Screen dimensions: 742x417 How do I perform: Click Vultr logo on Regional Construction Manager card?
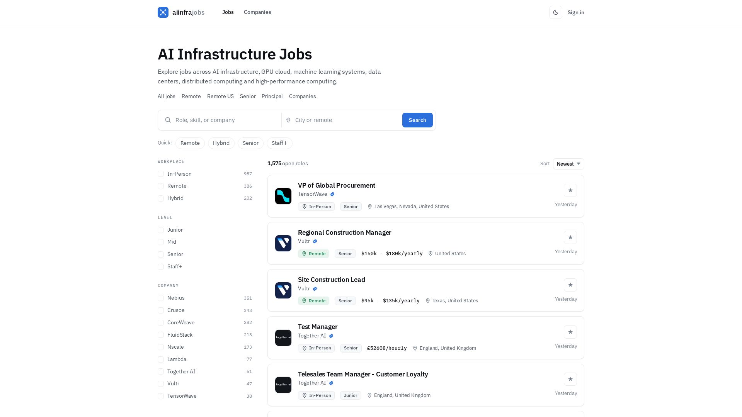click(x=283, y=243)
